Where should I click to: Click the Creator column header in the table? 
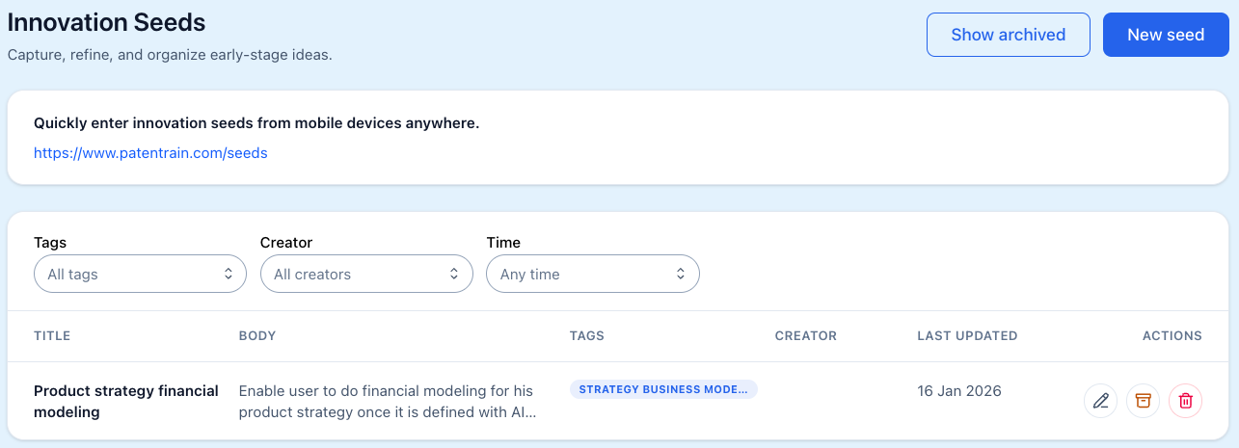point(806,336)
